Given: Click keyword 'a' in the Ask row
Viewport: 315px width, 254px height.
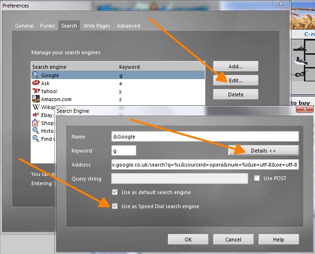Looking at the screenshot, I should click(120, 83).
